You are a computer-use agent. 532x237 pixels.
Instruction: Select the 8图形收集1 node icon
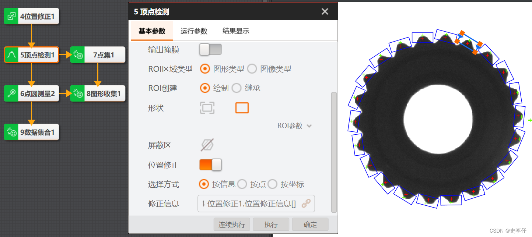click(78, 93)
